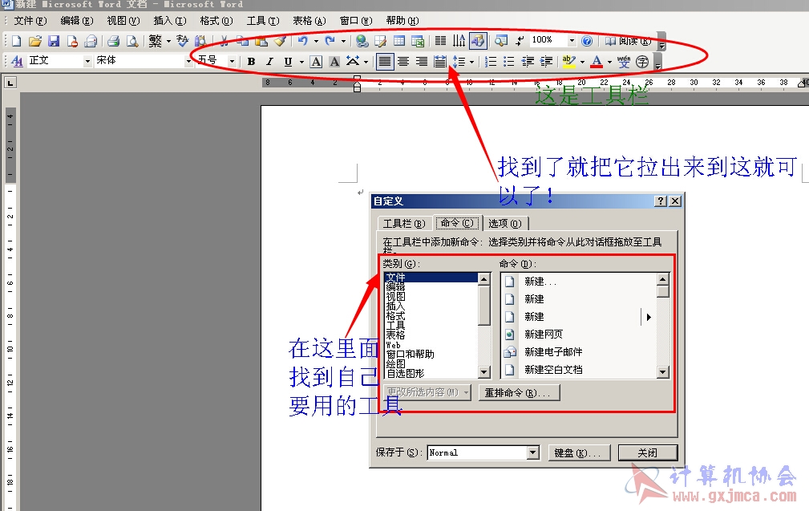Viewport: 809px width, 511px height.
Task: Click the 重排命令 button
Action: (x=519, y=393)
